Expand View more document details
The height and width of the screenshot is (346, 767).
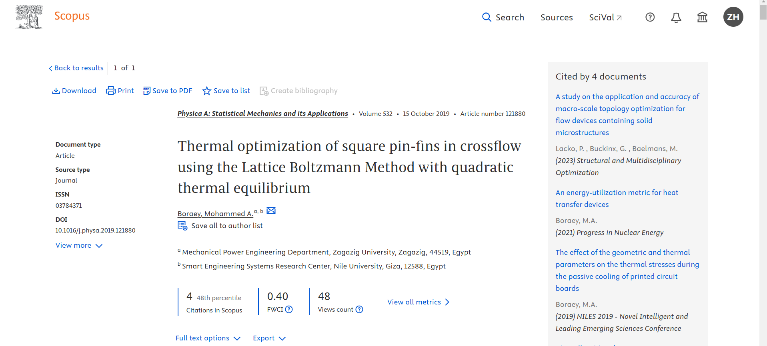click(79, 245)
